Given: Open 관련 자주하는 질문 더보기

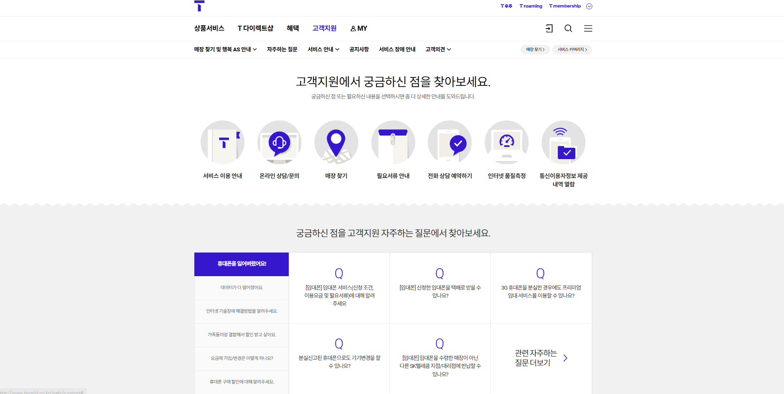Looking at the screenshot, I should 541,358.
